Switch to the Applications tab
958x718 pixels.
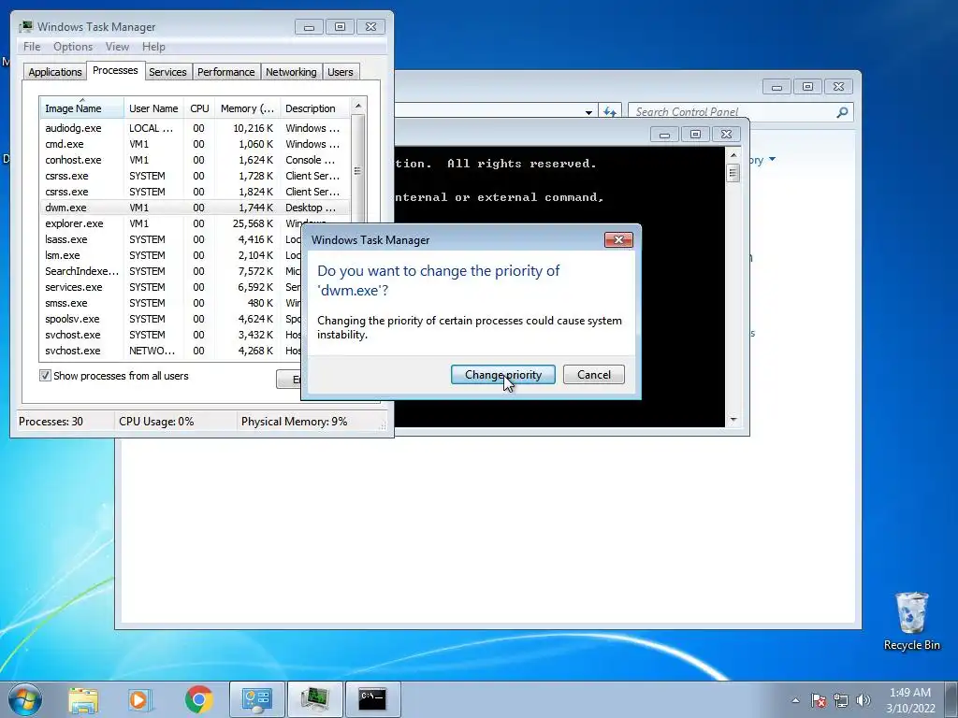[55, 72]
